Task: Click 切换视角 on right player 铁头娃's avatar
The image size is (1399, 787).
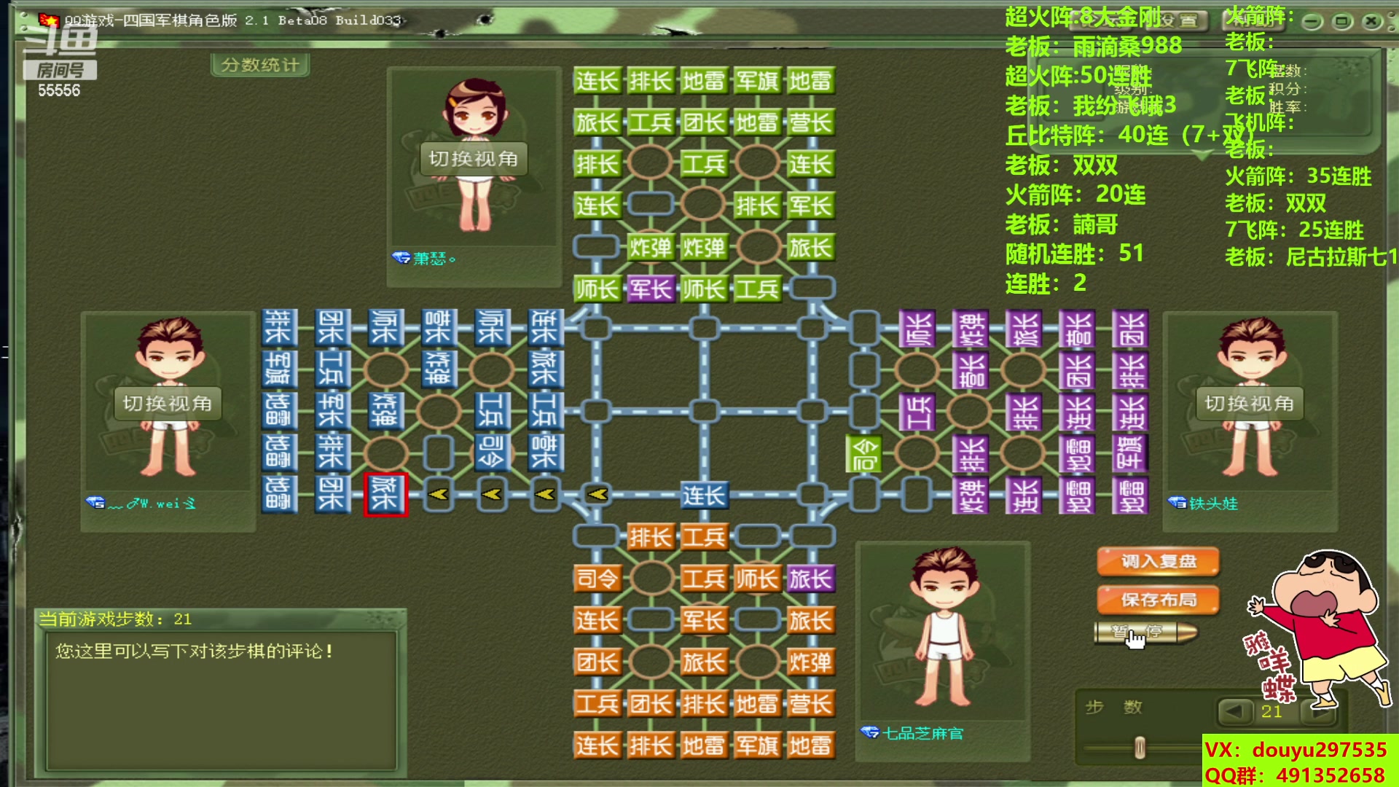Action: (1249, 404)
